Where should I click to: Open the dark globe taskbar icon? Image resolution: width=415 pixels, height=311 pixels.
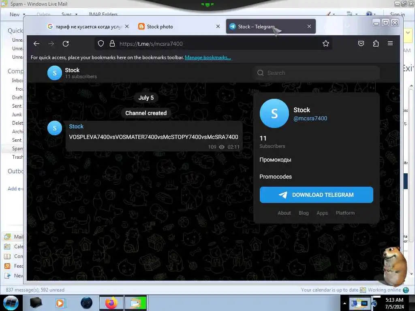87,303
